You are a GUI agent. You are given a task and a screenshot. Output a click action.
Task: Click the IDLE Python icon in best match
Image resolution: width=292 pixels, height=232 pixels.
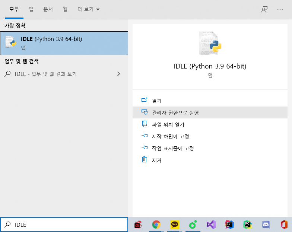(x=10, y=42)
